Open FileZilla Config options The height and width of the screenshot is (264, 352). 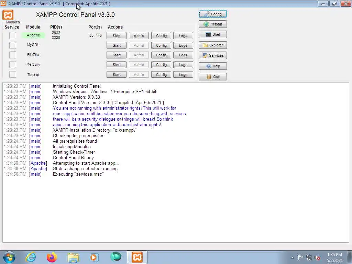tap(161, 55)
